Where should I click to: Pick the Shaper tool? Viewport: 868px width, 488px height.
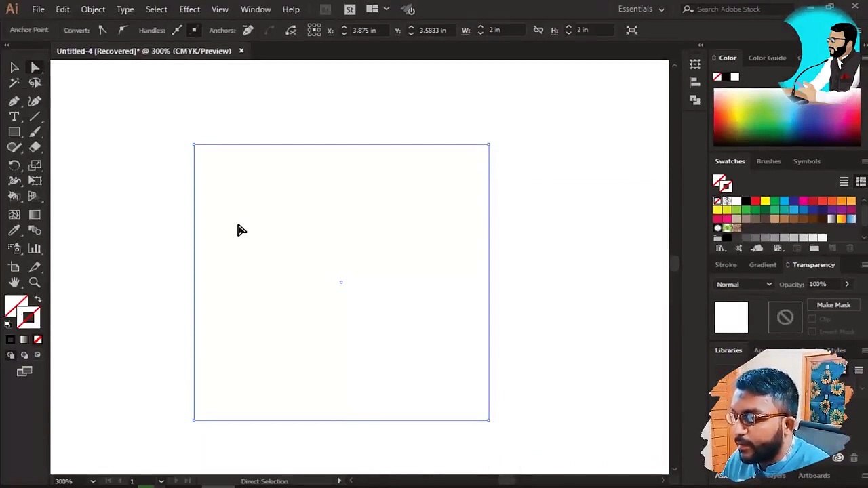click(x=14, y=148)
